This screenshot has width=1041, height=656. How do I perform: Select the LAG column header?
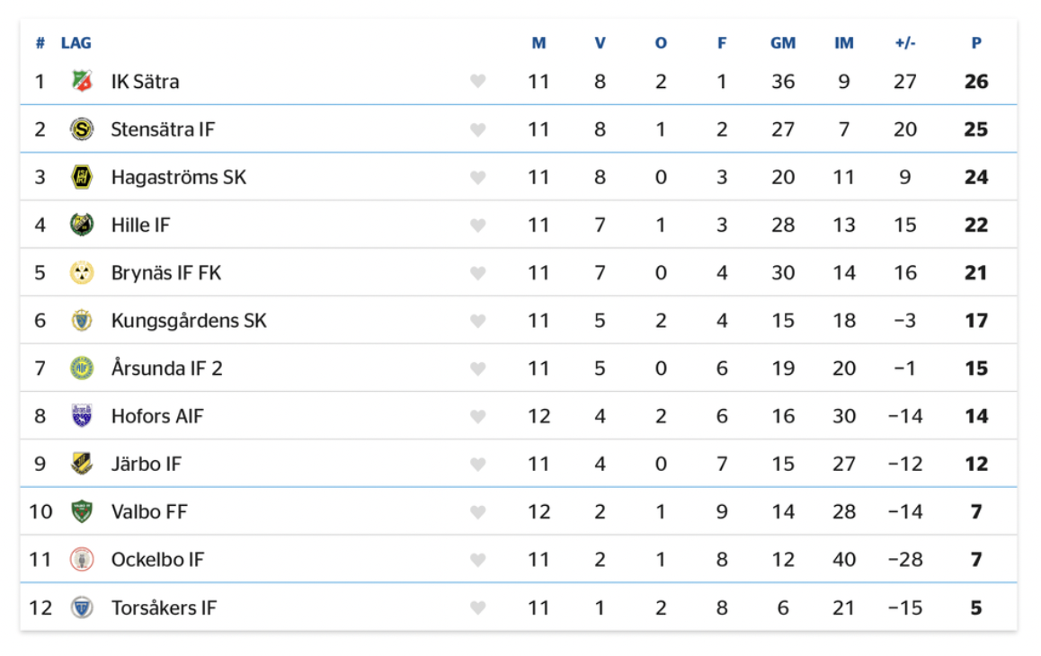click(x=76, y=43)
